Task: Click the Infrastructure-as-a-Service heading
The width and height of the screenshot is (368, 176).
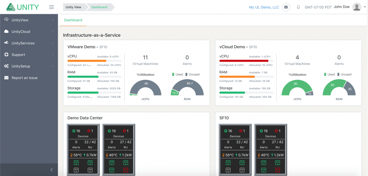Action: pyautogui.click(x=92, y=35)
